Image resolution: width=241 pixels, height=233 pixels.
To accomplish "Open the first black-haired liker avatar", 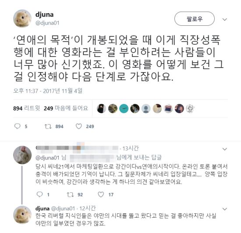I will point(102,108).
